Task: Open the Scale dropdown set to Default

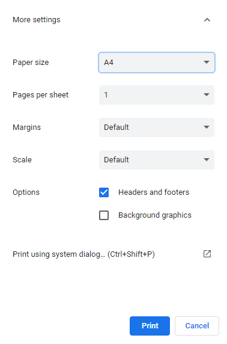Action: click(x=157, y=160)
